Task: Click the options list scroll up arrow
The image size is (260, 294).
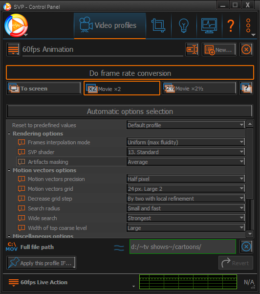Action: point(250,124)
